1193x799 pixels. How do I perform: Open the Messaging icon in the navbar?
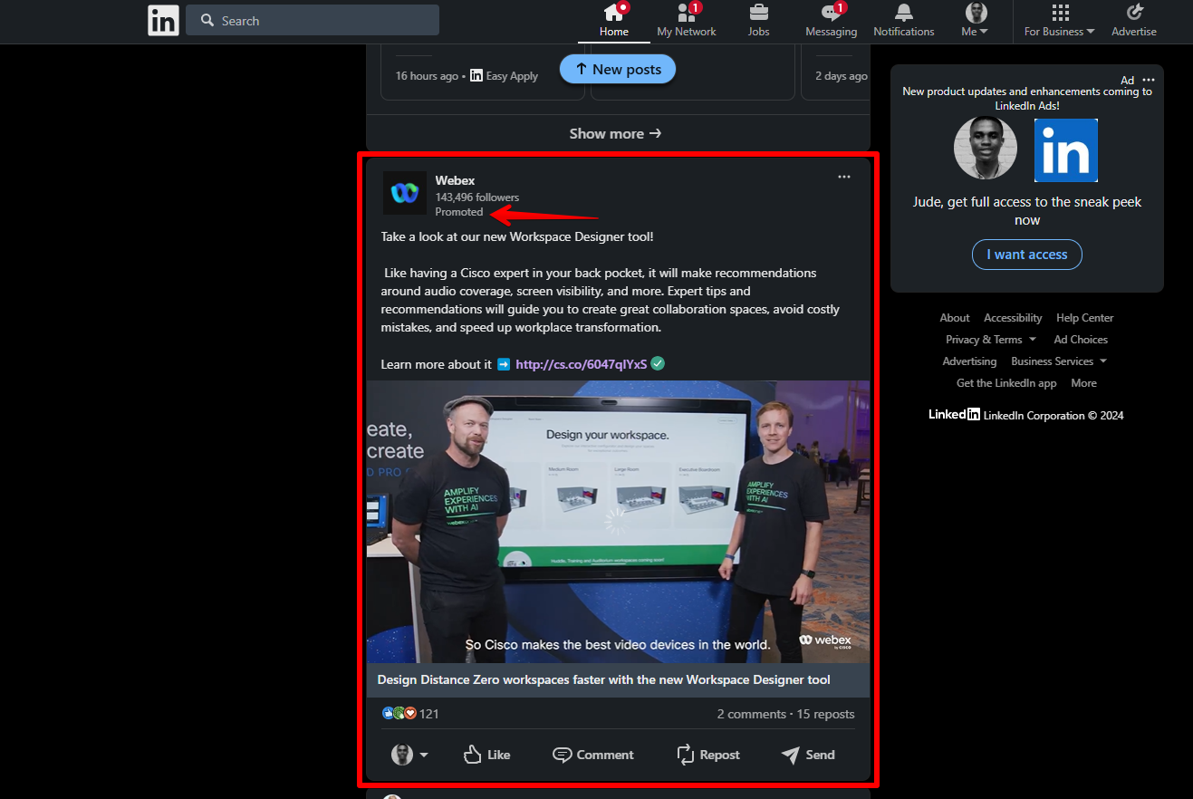tap(831, 18)
